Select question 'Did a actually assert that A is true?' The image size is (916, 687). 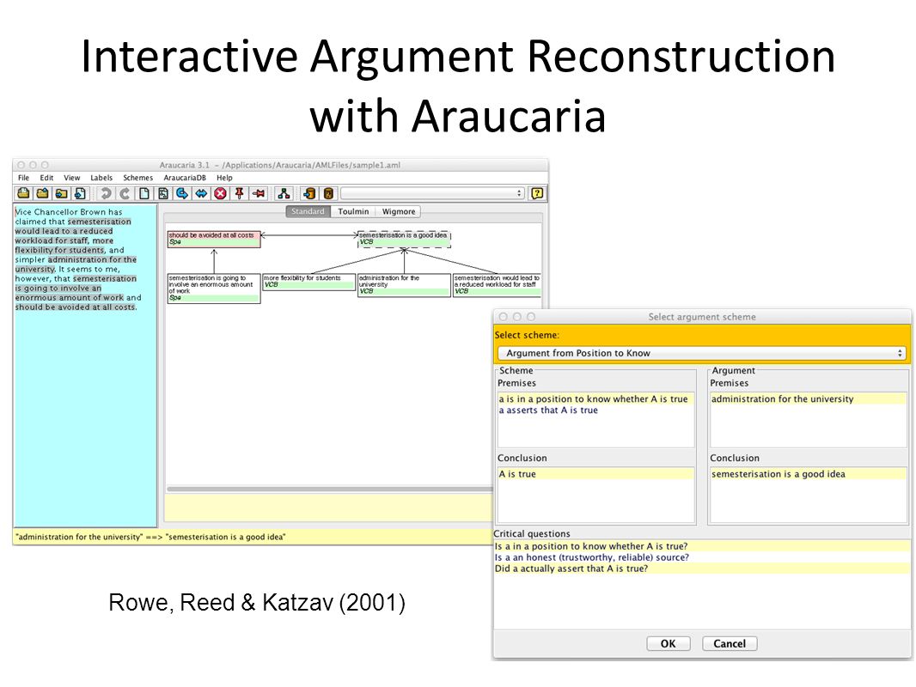(701, 568)
